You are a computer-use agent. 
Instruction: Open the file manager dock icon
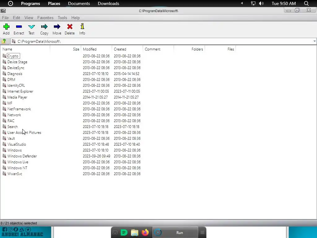[x=134, y=232]
